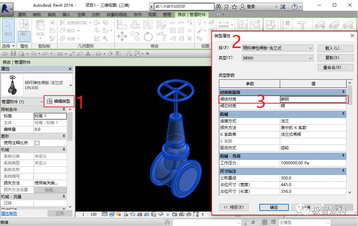Click the Cut to clipboard scissors icon
Viewport: 358px width, 226px height.
pyautogui.click(x=52, y=22)
